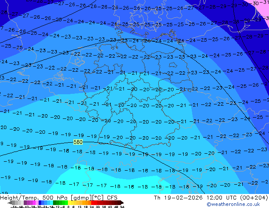
Task: Pick the bright red legend swatch at 24
Action: [92, 202]
